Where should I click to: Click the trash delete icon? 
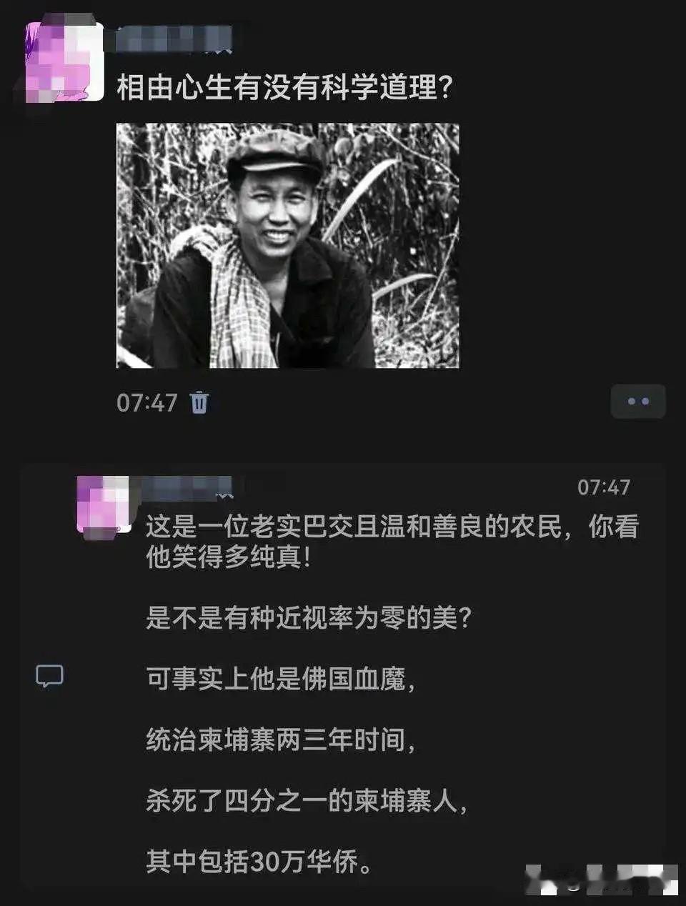tap(199, 402)
